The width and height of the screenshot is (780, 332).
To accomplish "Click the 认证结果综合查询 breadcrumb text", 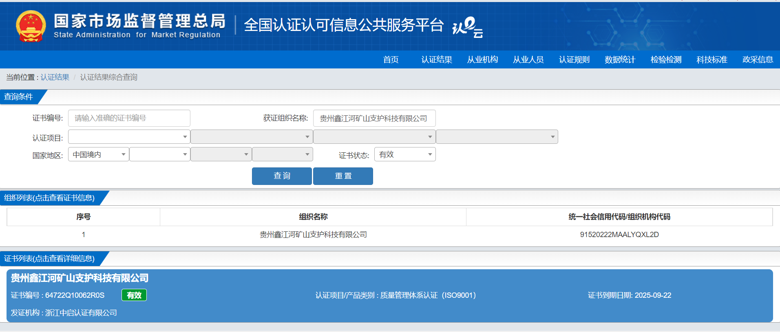I will tap(108, 77).
